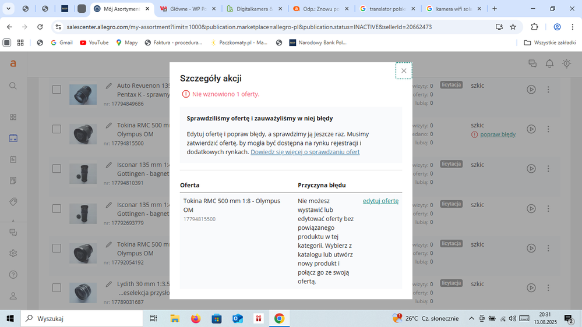582x327 pixels.
Task: Edit title pencil for Lydith 30 mm offer
Action: pos(109,285)
